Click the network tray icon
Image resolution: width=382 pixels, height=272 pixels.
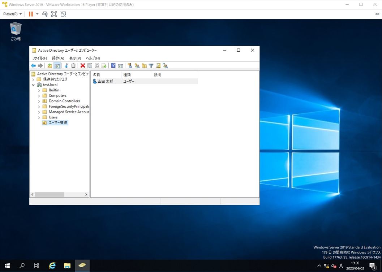(x=327, y=266)
